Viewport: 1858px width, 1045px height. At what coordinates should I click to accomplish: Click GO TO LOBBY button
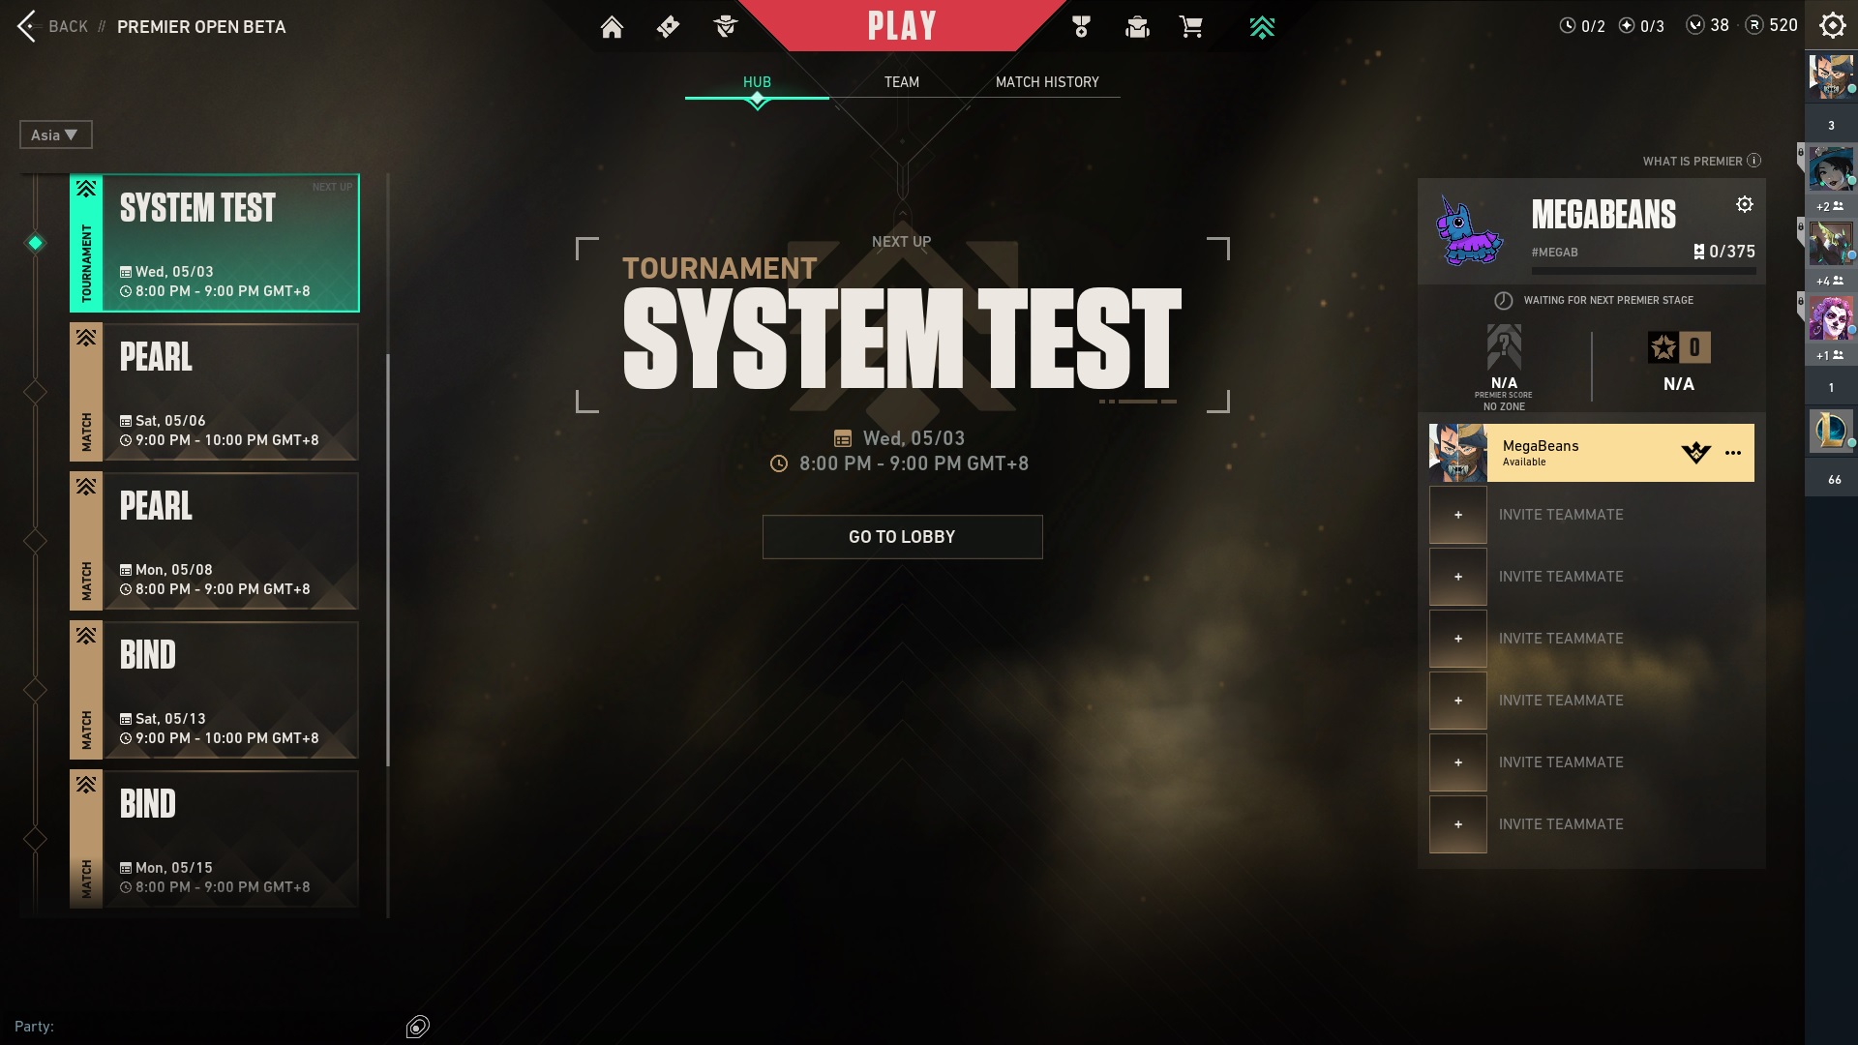(x=902, y=536)
